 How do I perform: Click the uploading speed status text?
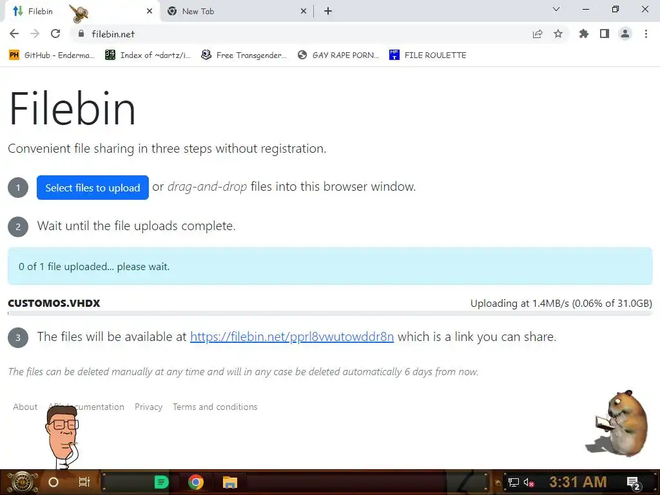(x=561, y=304)
